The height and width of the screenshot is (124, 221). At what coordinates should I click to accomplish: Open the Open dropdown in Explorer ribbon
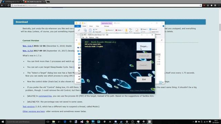144,29
